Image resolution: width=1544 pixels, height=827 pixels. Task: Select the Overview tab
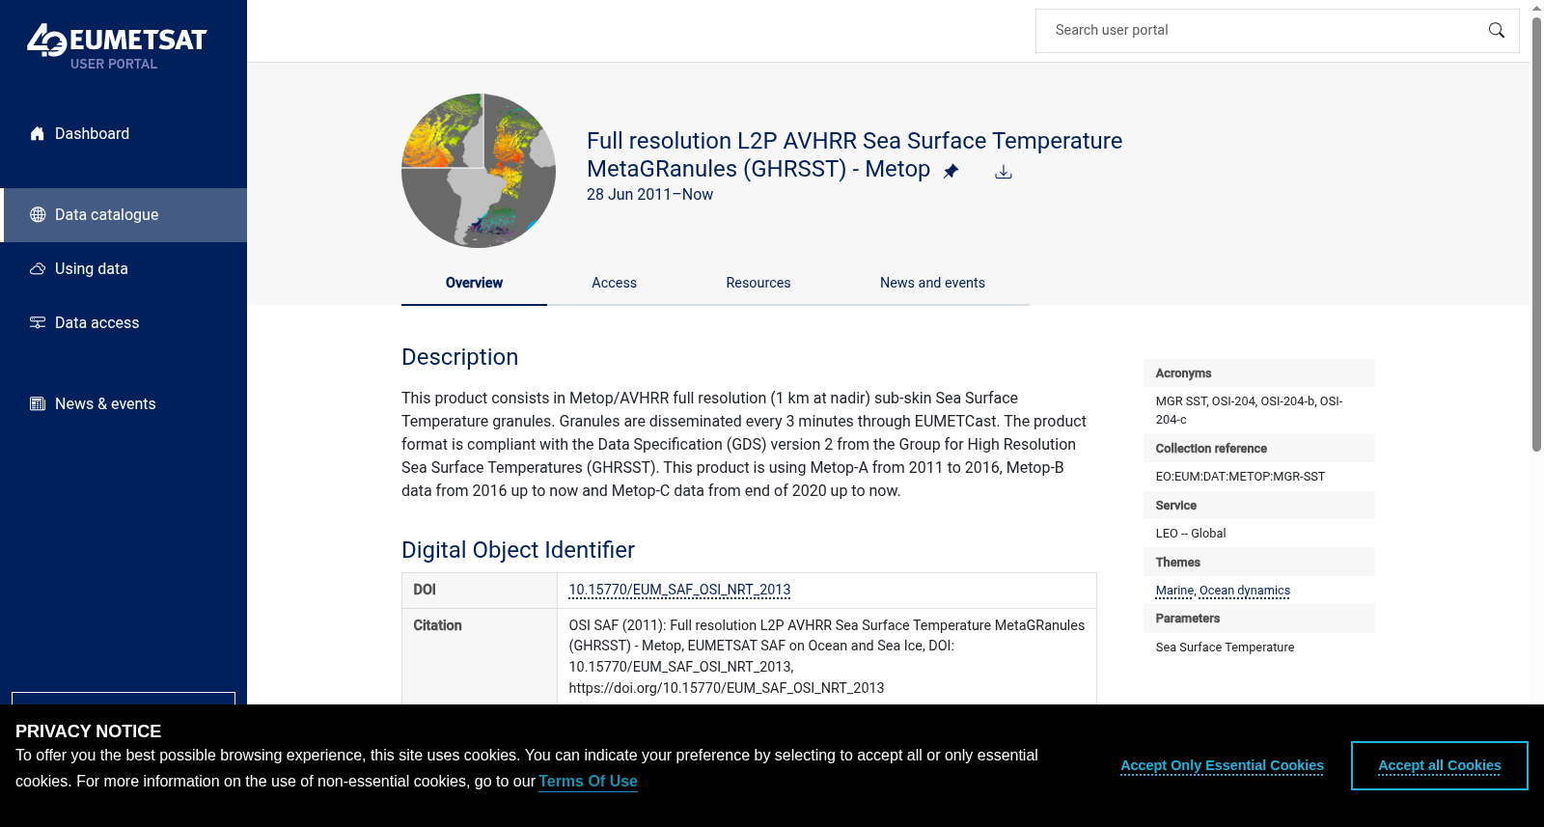(x=474, y=283)
